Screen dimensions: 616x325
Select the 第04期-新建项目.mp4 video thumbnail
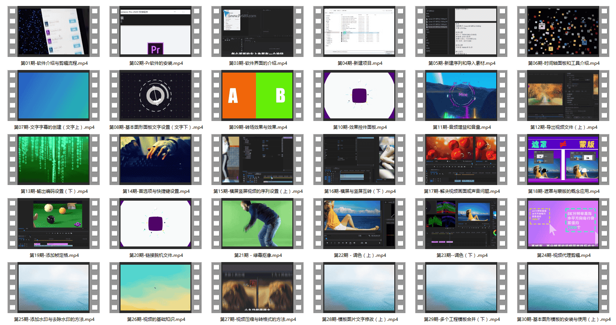point(359,31)
